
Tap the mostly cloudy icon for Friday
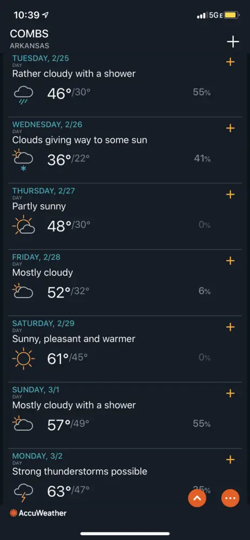(23, 291)
